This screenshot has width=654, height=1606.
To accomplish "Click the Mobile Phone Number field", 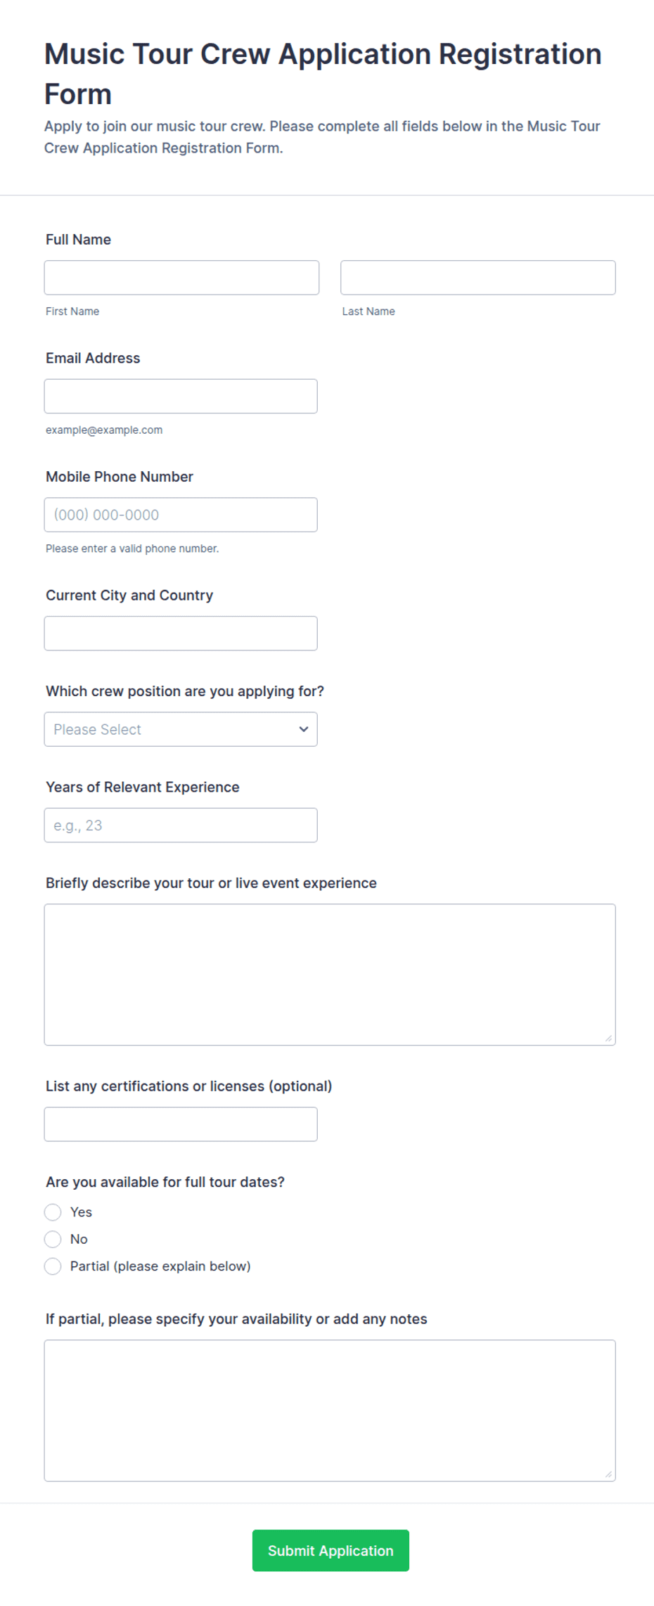I will point(181,515).
